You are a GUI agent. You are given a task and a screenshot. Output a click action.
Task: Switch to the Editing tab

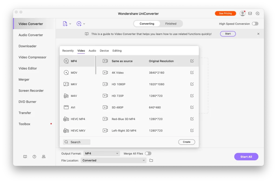pyautogui.click(x=117, y=50)
